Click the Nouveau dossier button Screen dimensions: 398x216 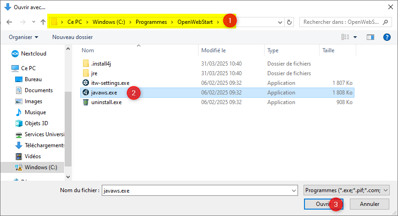[x=72, y=37]
